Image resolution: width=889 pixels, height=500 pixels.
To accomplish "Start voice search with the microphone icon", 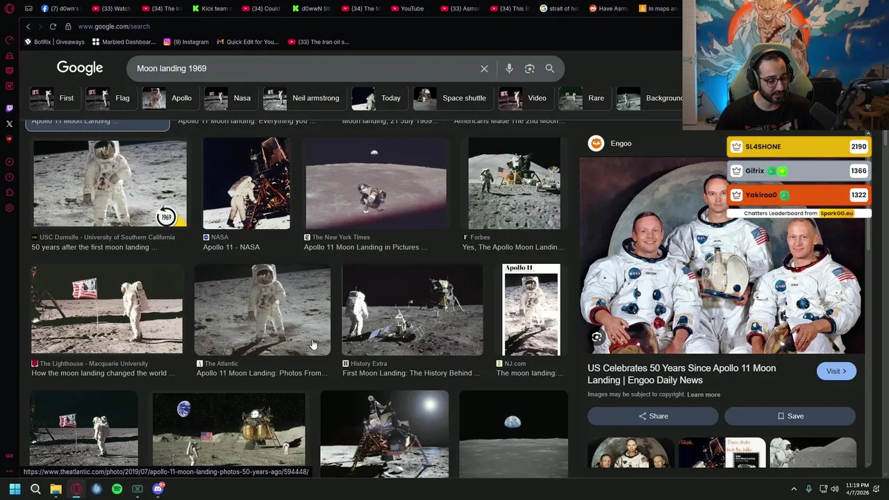I will click(509, 69).
